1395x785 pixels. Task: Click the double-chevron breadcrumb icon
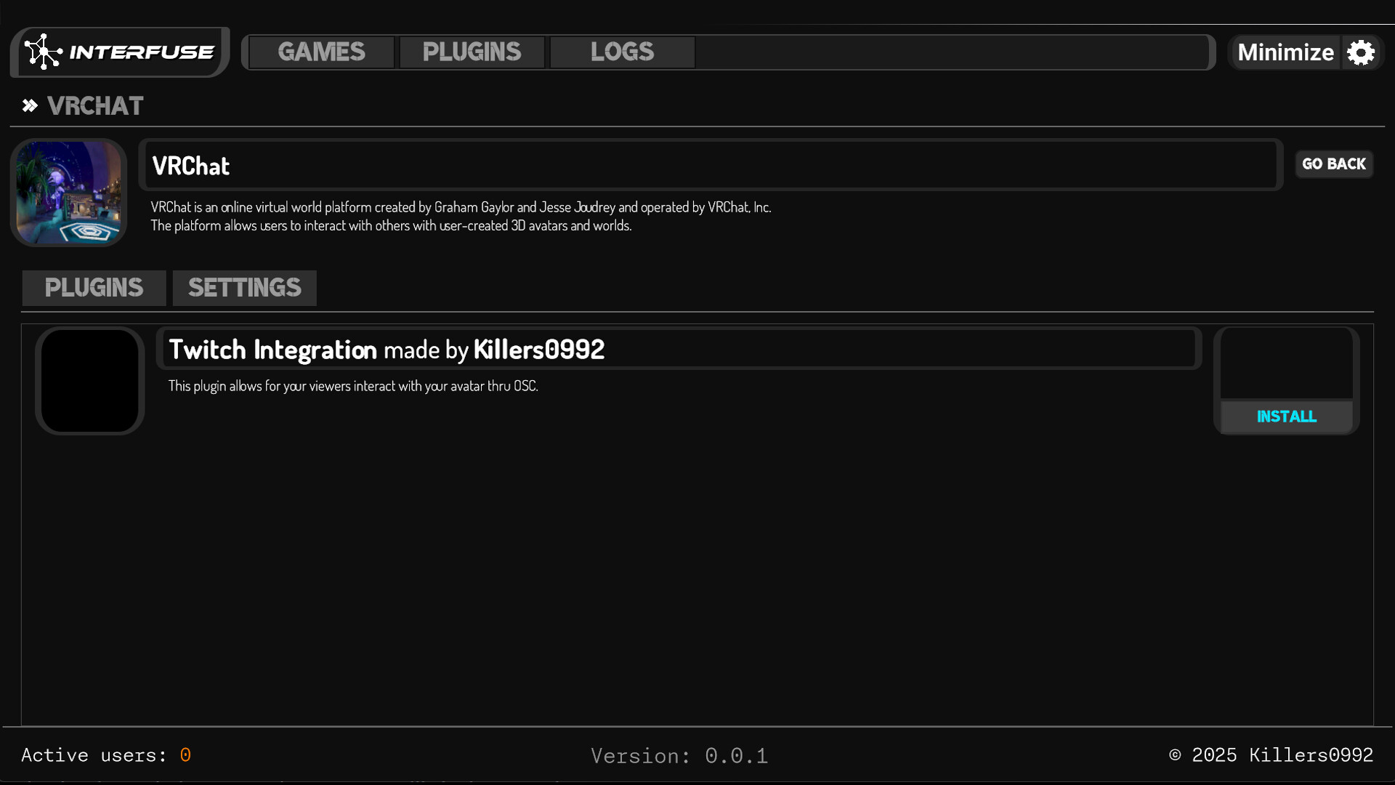coord(30,105)
